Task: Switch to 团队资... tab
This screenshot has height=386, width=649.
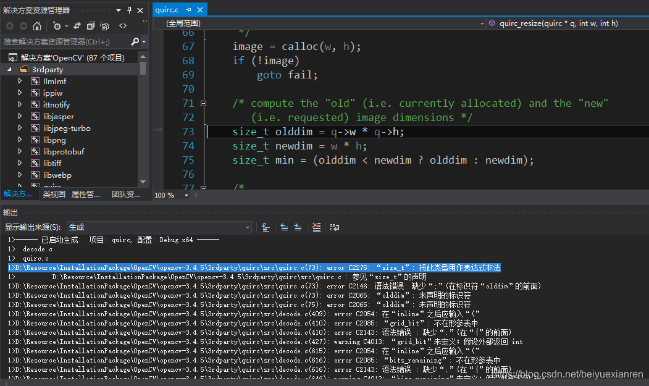Action: pyautogui.click(x=126, y=195)
